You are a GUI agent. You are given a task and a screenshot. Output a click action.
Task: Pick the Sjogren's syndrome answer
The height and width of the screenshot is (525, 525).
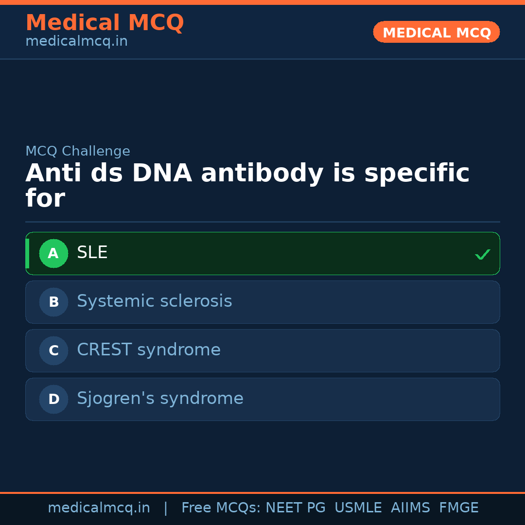pyautogui.click(x=160, y=399)
